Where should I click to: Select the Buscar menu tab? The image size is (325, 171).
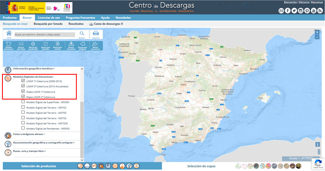coord(27,17)
